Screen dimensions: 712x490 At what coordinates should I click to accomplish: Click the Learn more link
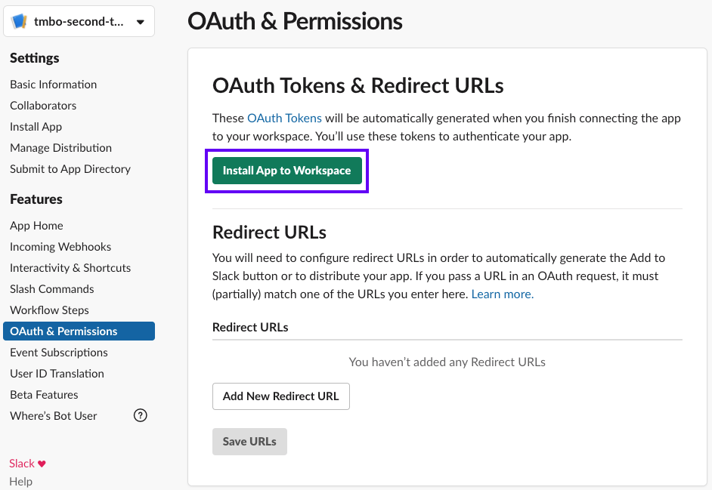(501, 294)
